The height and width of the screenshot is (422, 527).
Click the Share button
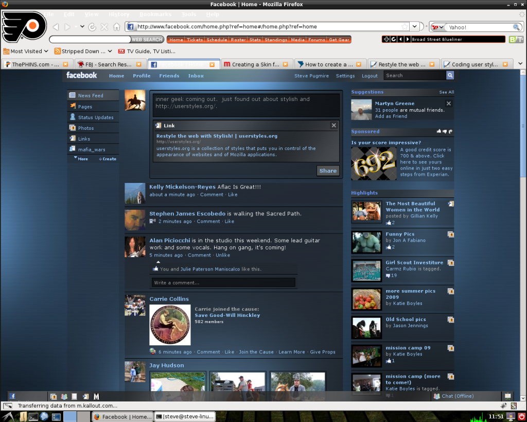coord(328,171)
